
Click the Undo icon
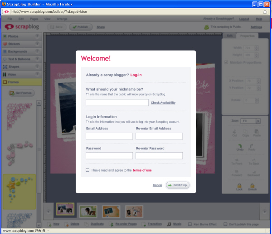point(240,147)
